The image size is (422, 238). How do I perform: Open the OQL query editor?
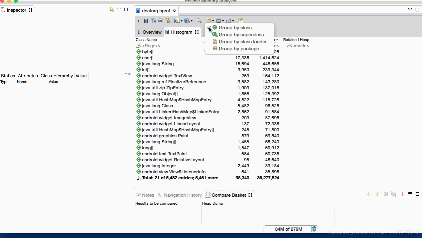pos(160,21)
